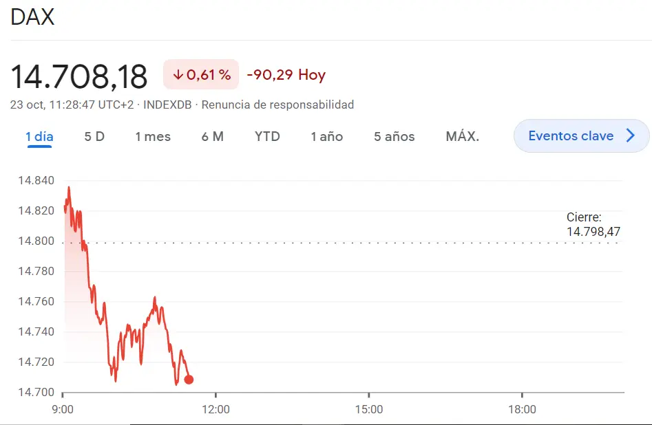
Task: Open the 1 año chart view
Action: (x=326, y=136)
